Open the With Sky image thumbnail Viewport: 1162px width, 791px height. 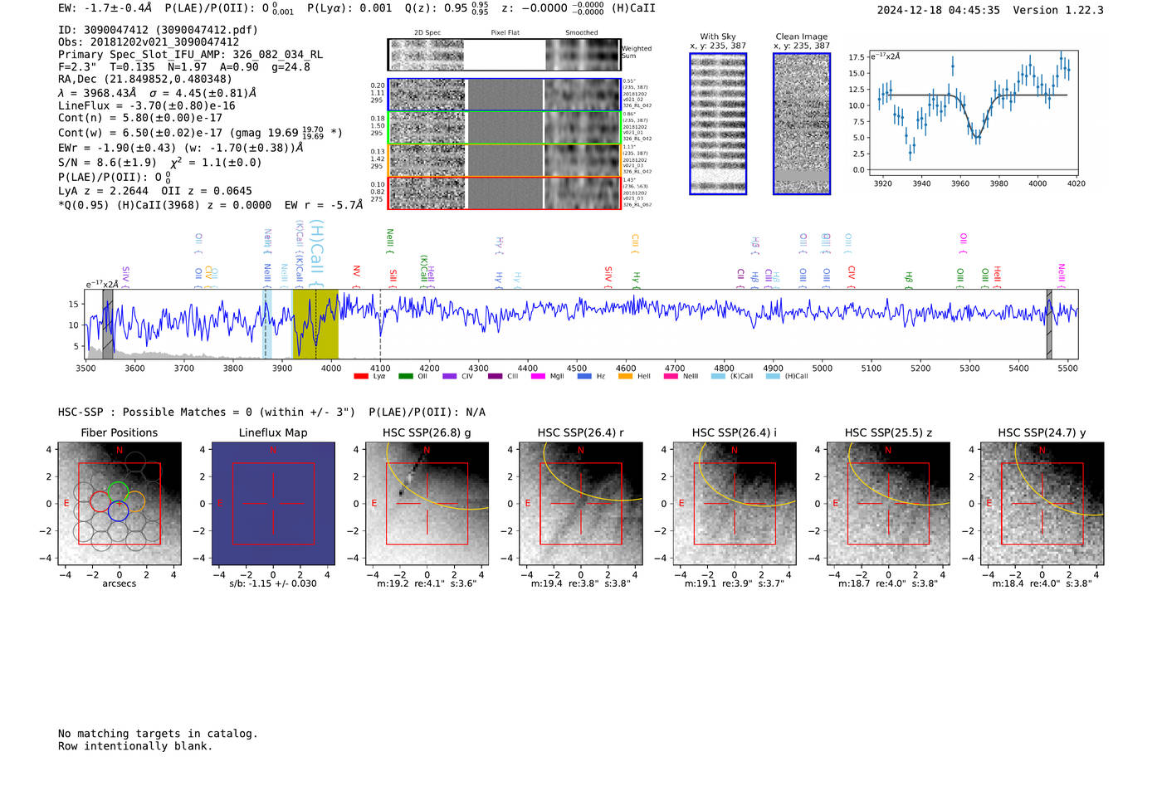pos(718,124)
